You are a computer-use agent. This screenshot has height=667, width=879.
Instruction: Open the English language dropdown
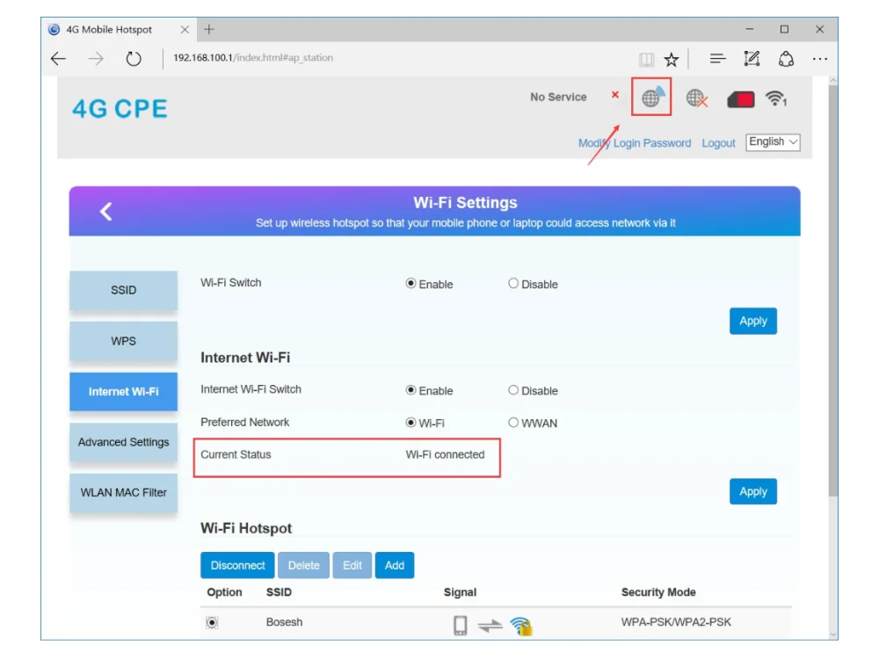pyautogui.click(x=773, y=141)
